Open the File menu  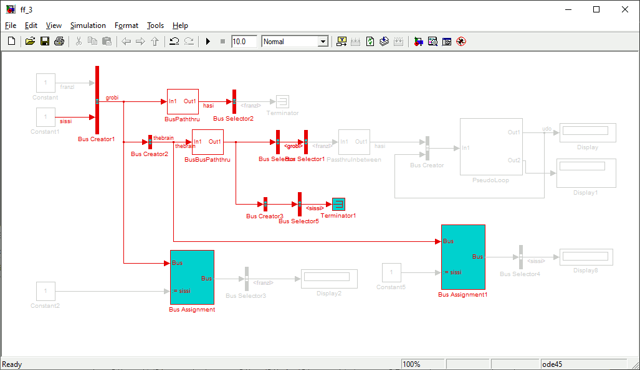(x=11, y=25)
